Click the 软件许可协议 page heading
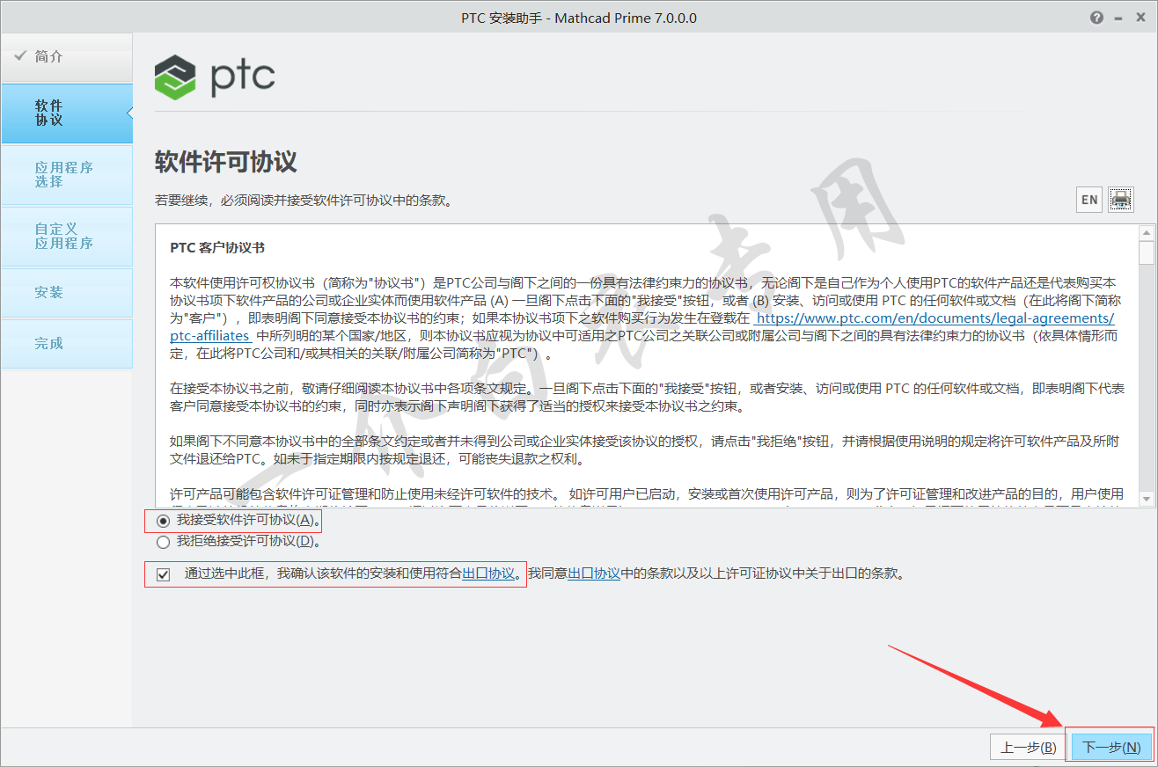Viewport: 1158px width, 767px height. point(226,162)
